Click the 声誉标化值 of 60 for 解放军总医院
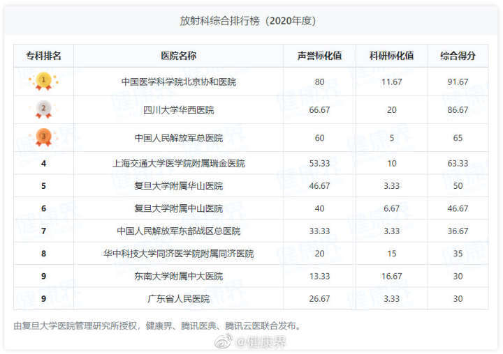This screenshot has height=354, width=503. click(x=319, y=138)
